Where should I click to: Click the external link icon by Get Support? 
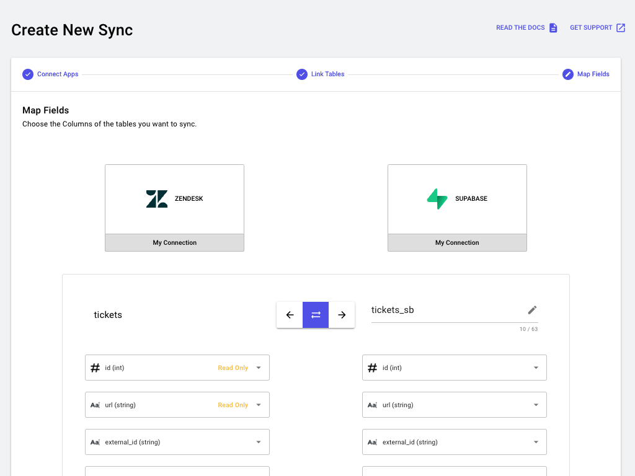pos(621,28)
